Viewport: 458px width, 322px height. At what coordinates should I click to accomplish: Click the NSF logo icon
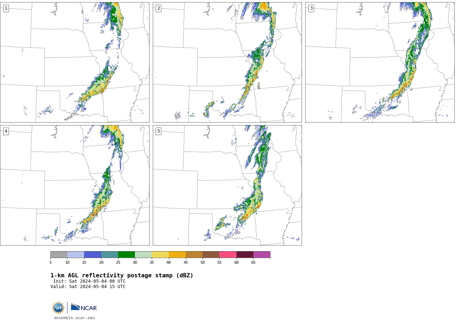(x=58, y=308)
